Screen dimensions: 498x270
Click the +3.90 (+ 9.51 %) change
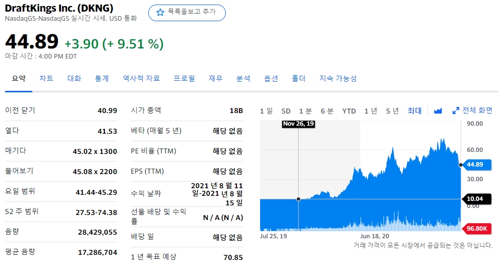(x=114, y=44)
